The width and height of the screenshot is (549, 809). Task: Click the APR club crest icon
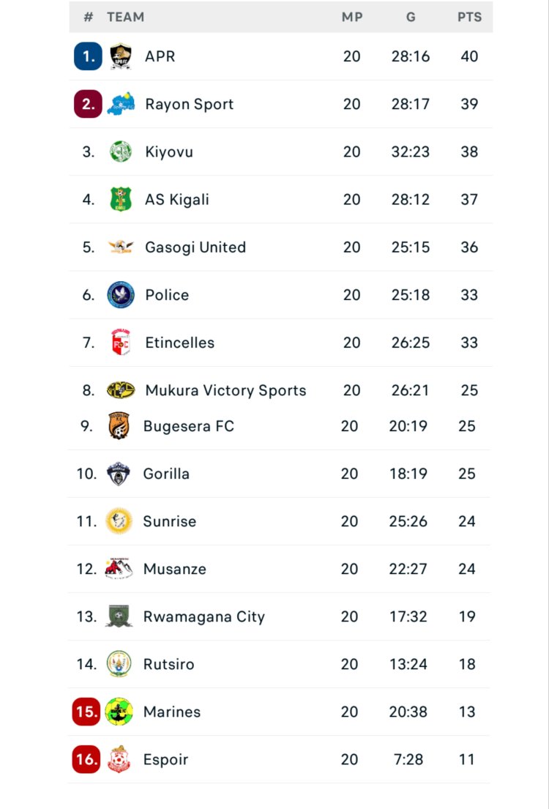(x=121, y=56)
